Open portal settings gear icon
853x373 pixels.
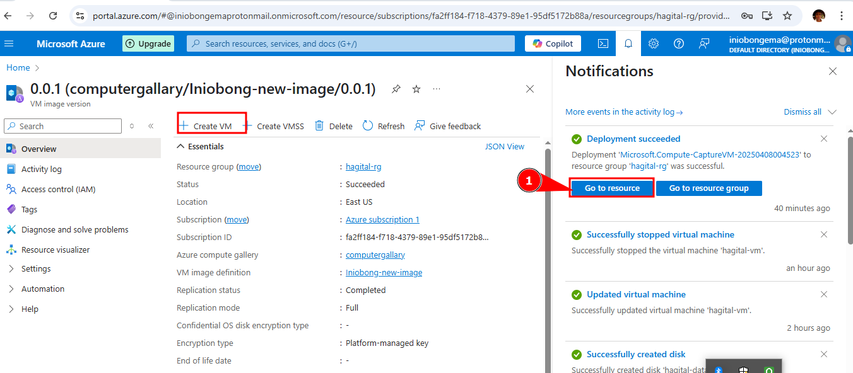click(x=654, y=43)
